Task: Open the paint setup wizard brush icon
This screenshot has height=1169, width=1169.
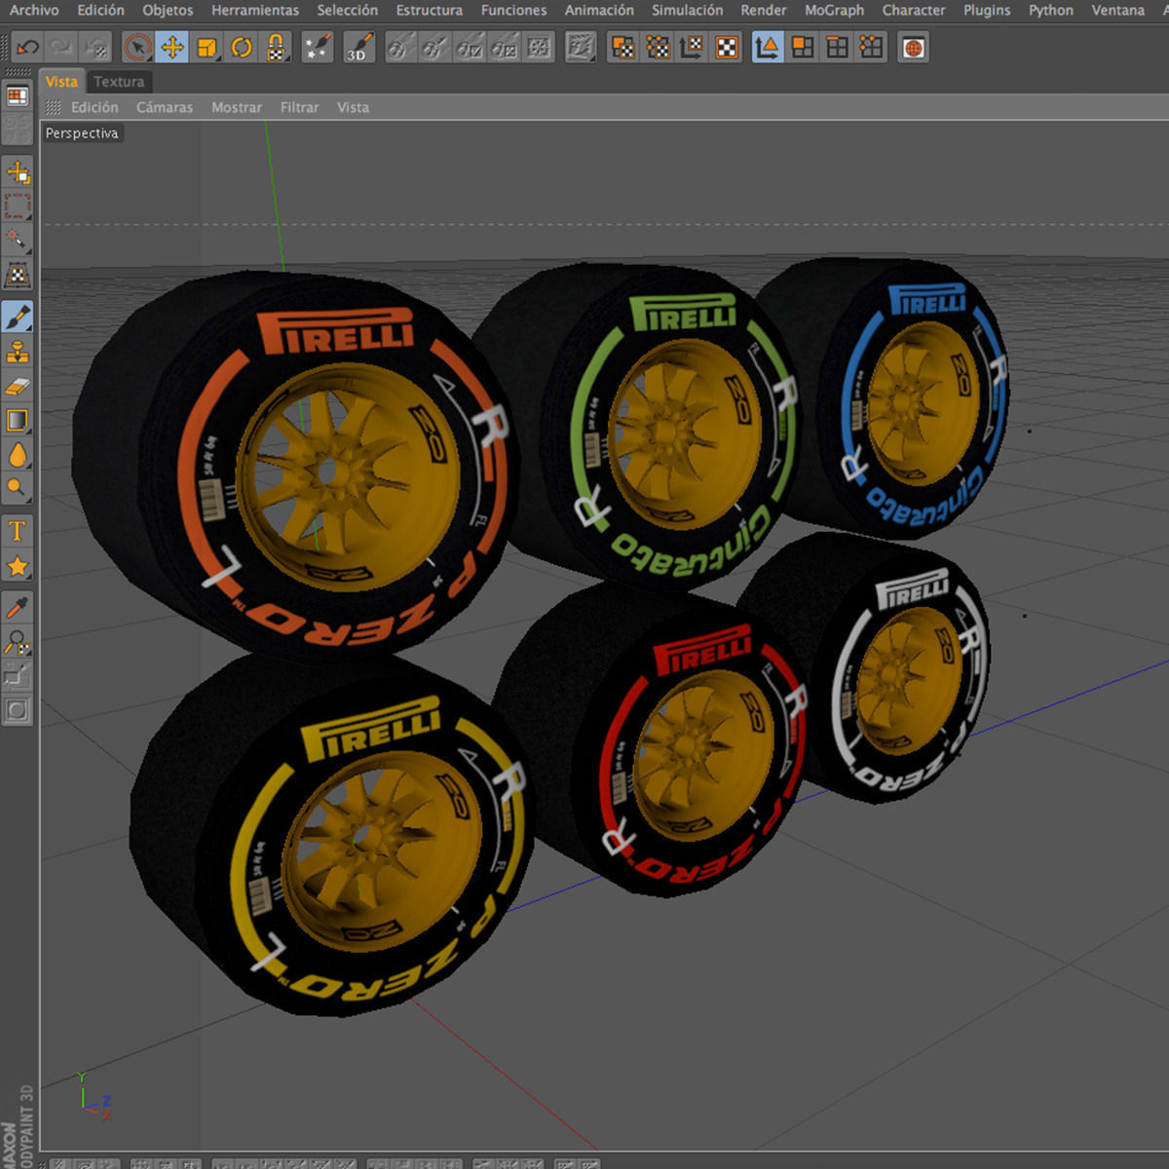Action: [318, 47]
